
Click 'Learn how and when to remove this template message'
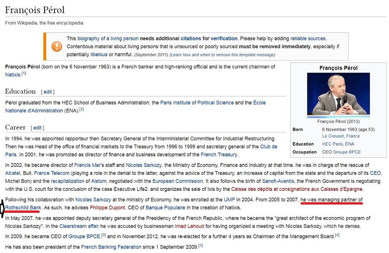(x=222, y=55)
